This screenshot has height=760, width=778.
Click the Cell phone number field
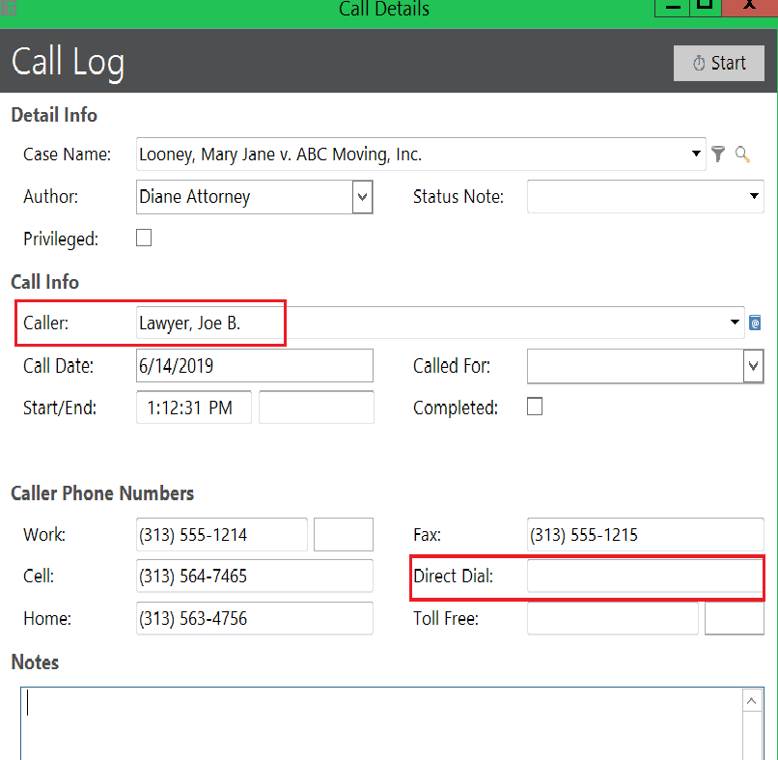click(255, 576)
